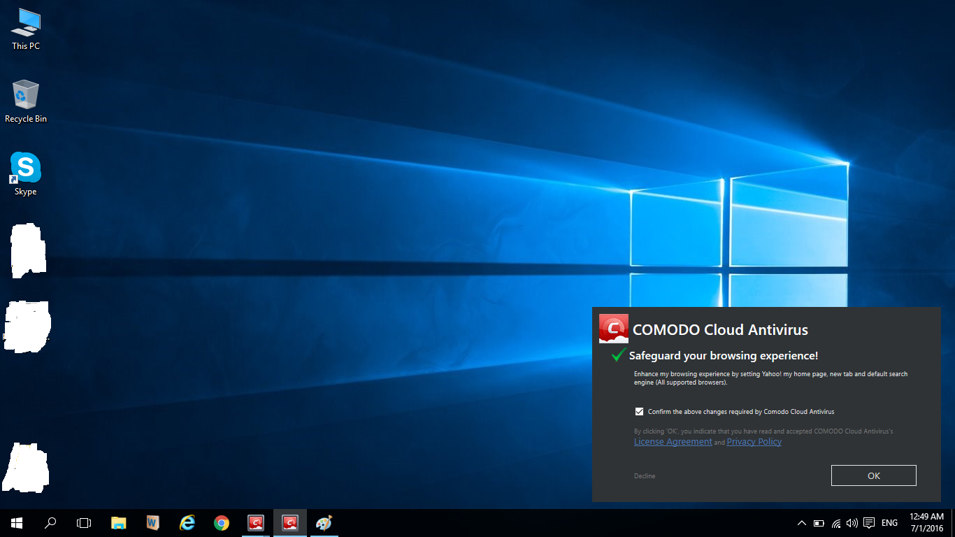Open Task View from the taskbar
This screenshot has width=955, height=537.
tap(84, 523)
